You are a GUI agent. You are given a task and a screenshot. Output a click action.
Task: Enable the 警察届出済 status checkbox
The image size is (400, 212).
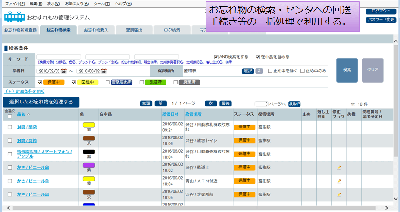[x=107, y=82]
